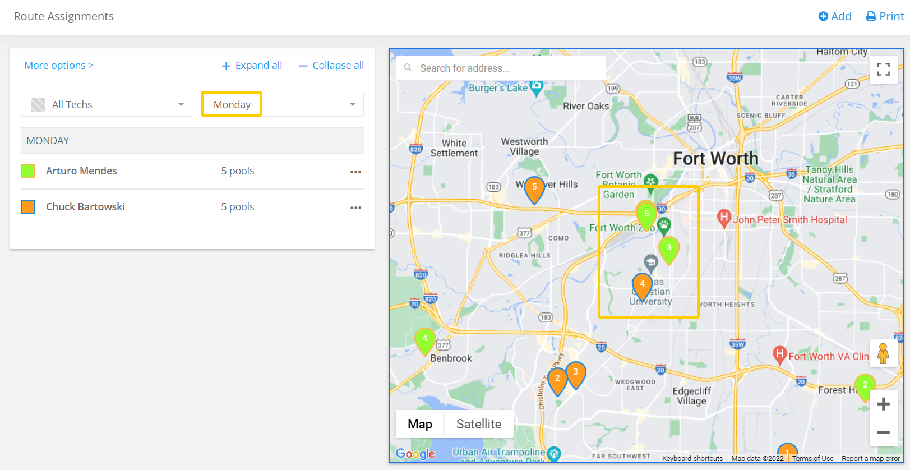The image size is (910, 470).
Task: Click Fort Worth Botanic Garden marker
Action: click(650, 182)
